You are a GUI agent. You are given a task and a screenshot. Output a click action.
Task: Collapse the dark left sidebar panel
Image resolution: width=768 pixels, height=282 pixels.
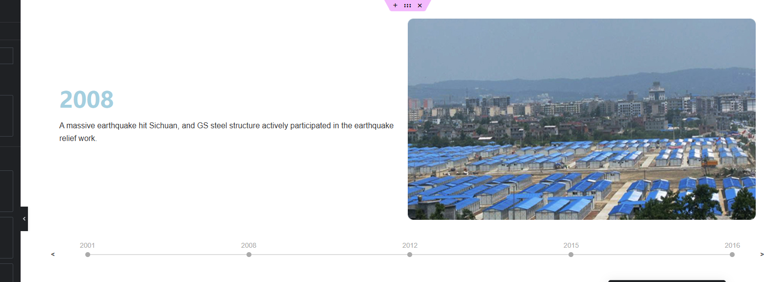(24, 219)
